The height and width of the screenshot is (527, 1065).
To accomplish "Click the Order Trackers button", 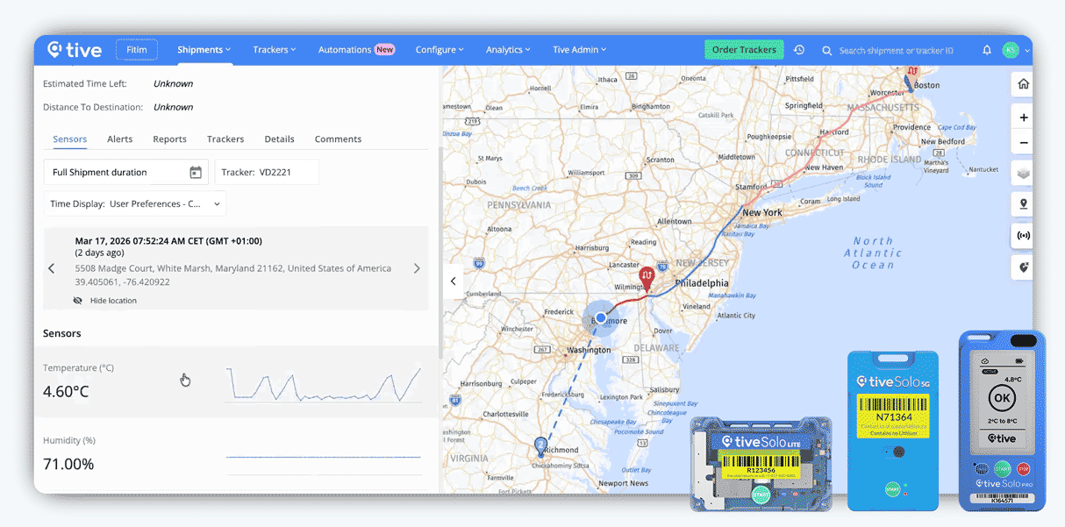I will [x=744, y=50].
